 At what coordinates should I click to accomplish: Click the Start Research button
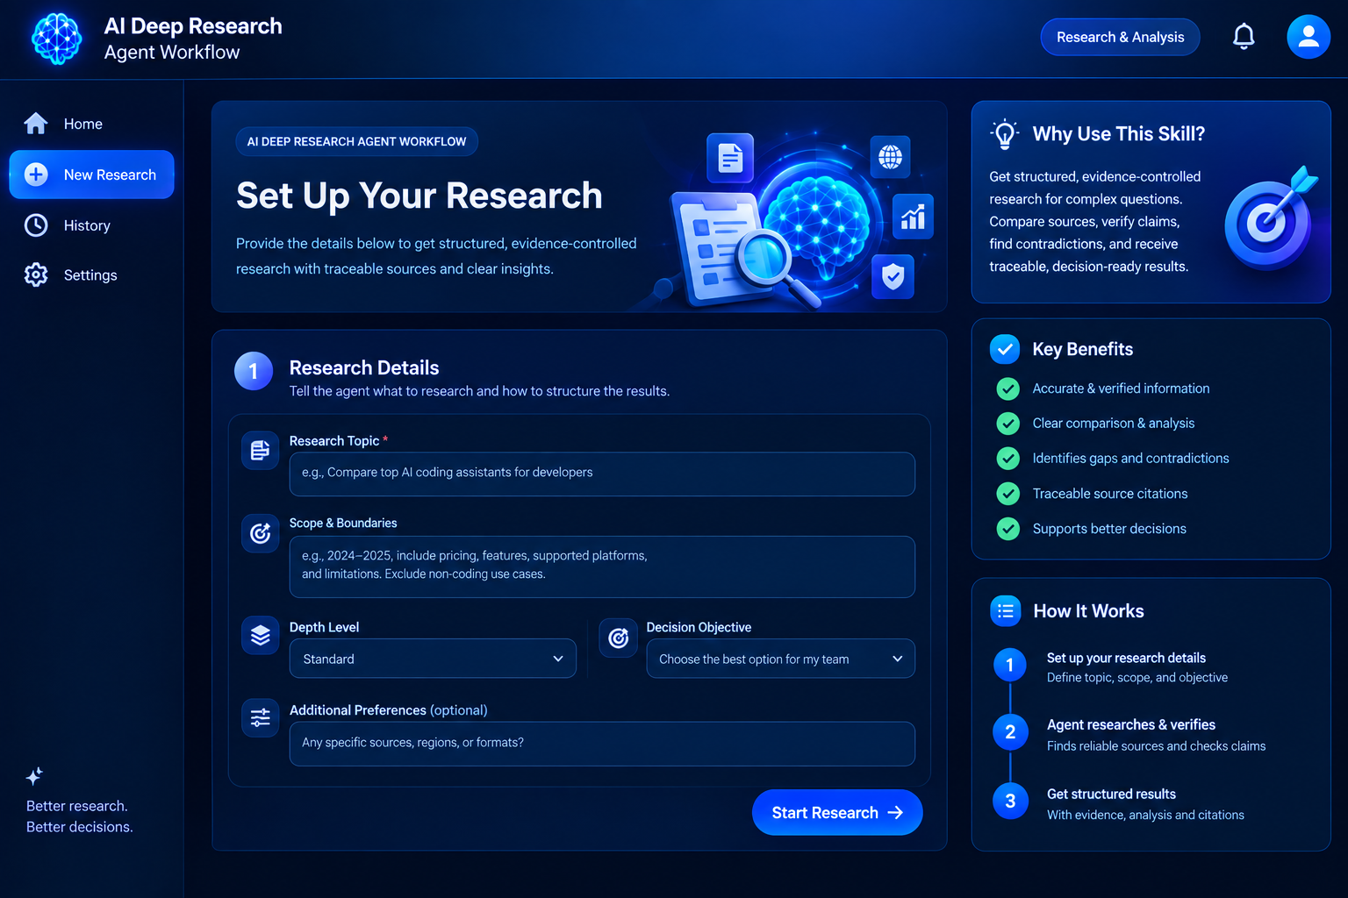pyautogui.click(x=837, y=813)
